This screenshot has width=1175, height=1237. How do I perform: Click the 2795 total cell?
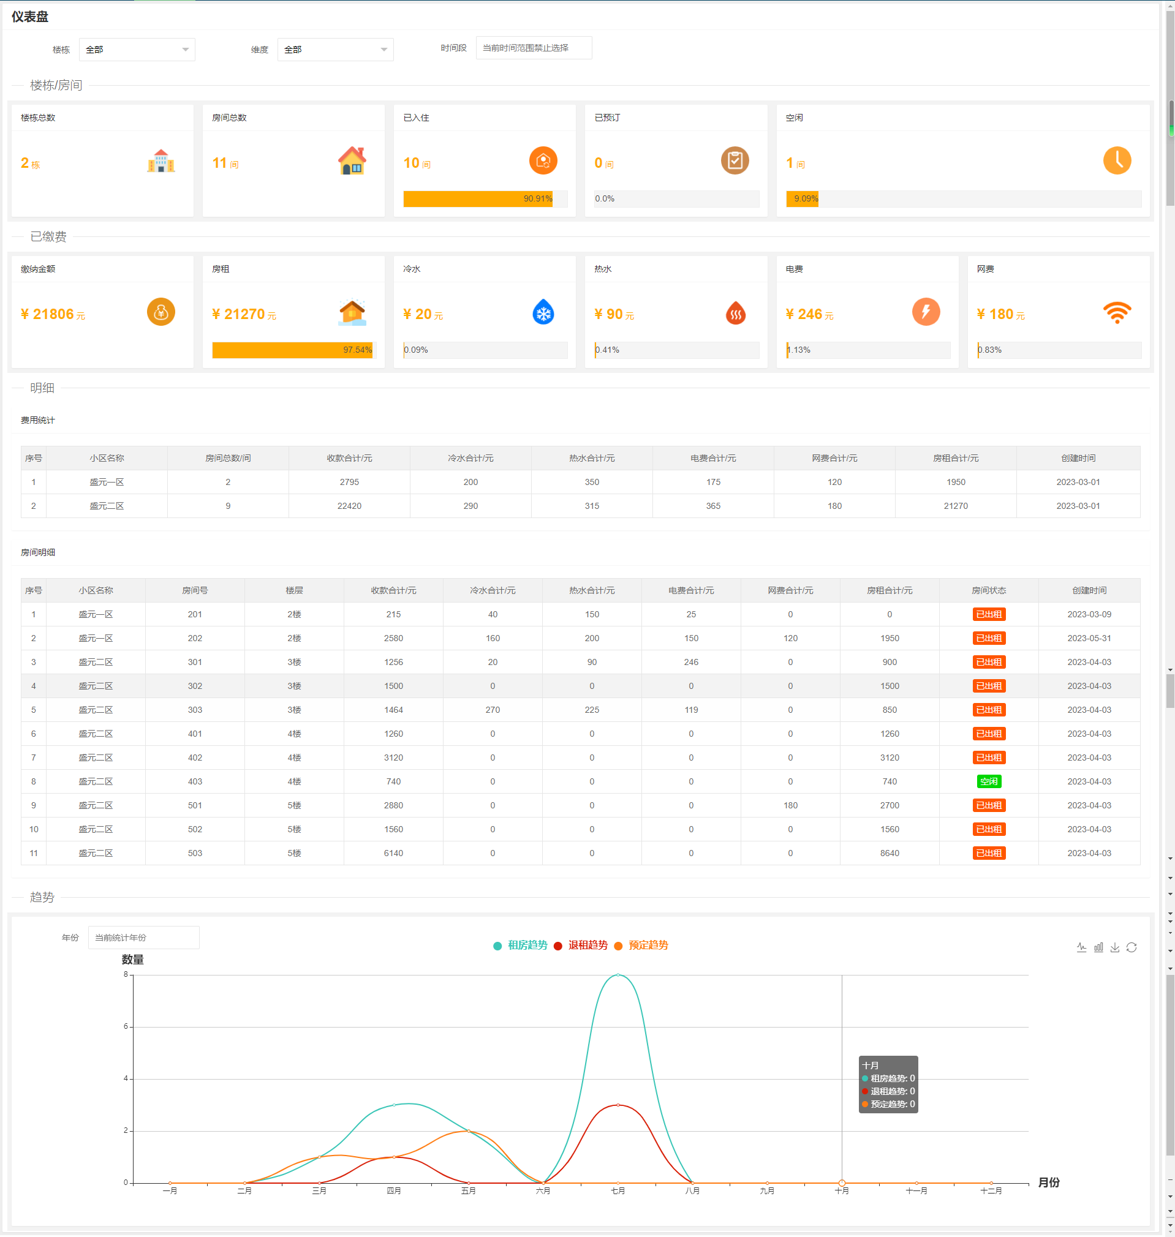click(349, 482)
